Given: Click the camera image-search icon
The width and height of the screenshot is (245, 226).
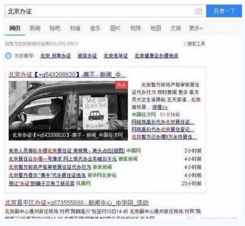Looking at the screenshot, I should coord(199,11).
